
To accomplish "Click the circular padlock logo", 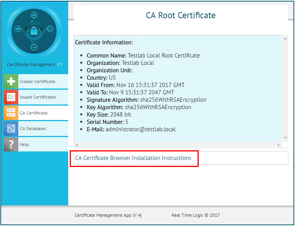I will tap(34, 31).
